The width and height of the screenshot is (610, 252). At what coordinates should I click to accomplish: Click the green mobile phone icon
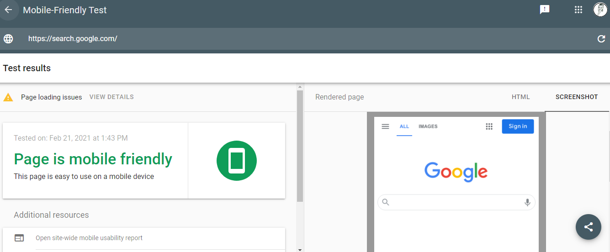click(237, 161)
